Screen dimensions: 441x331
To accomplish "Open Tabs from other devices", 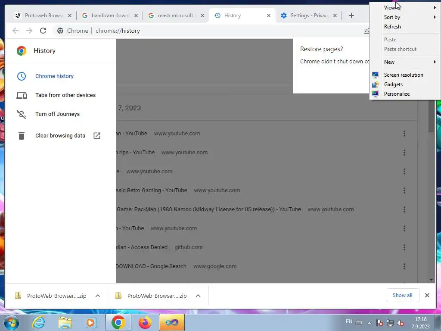I will pyautogui.click(x=65, y=95).
